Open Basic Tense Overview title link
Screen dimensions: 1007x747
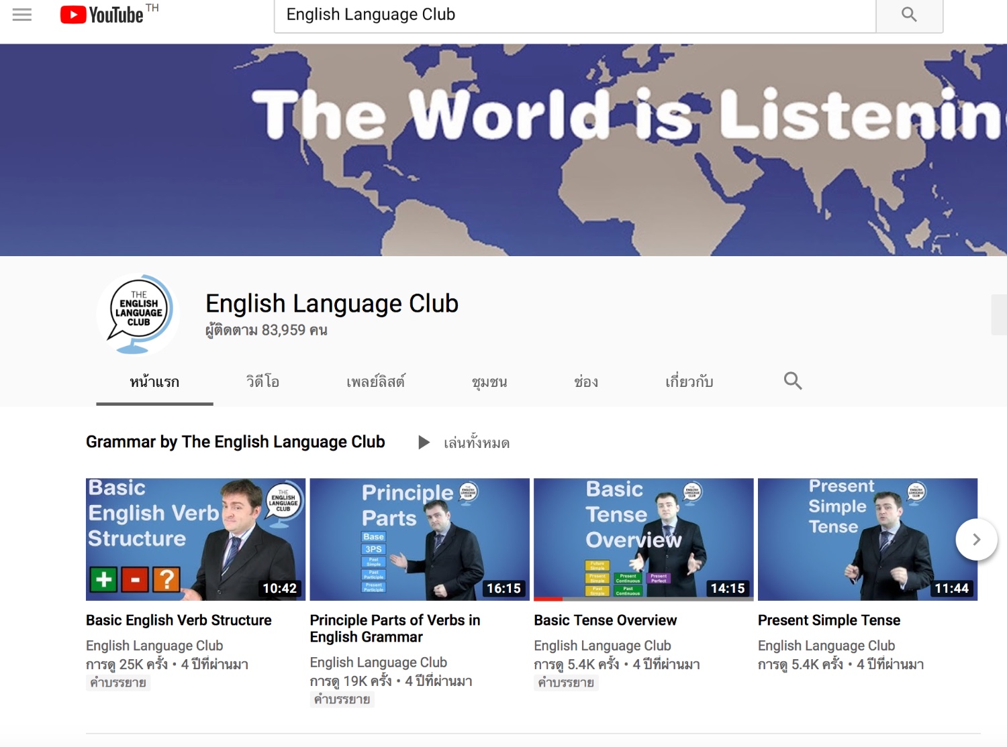click(x=606, y=620)
